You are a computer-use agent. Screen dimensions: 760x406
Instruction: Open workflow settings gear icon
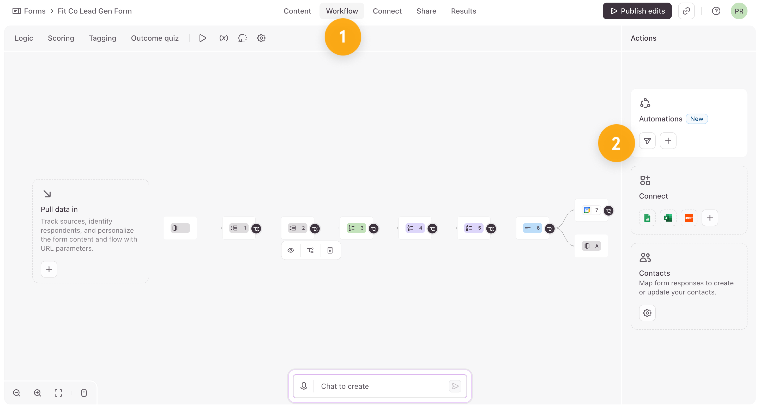coord(261,38)
